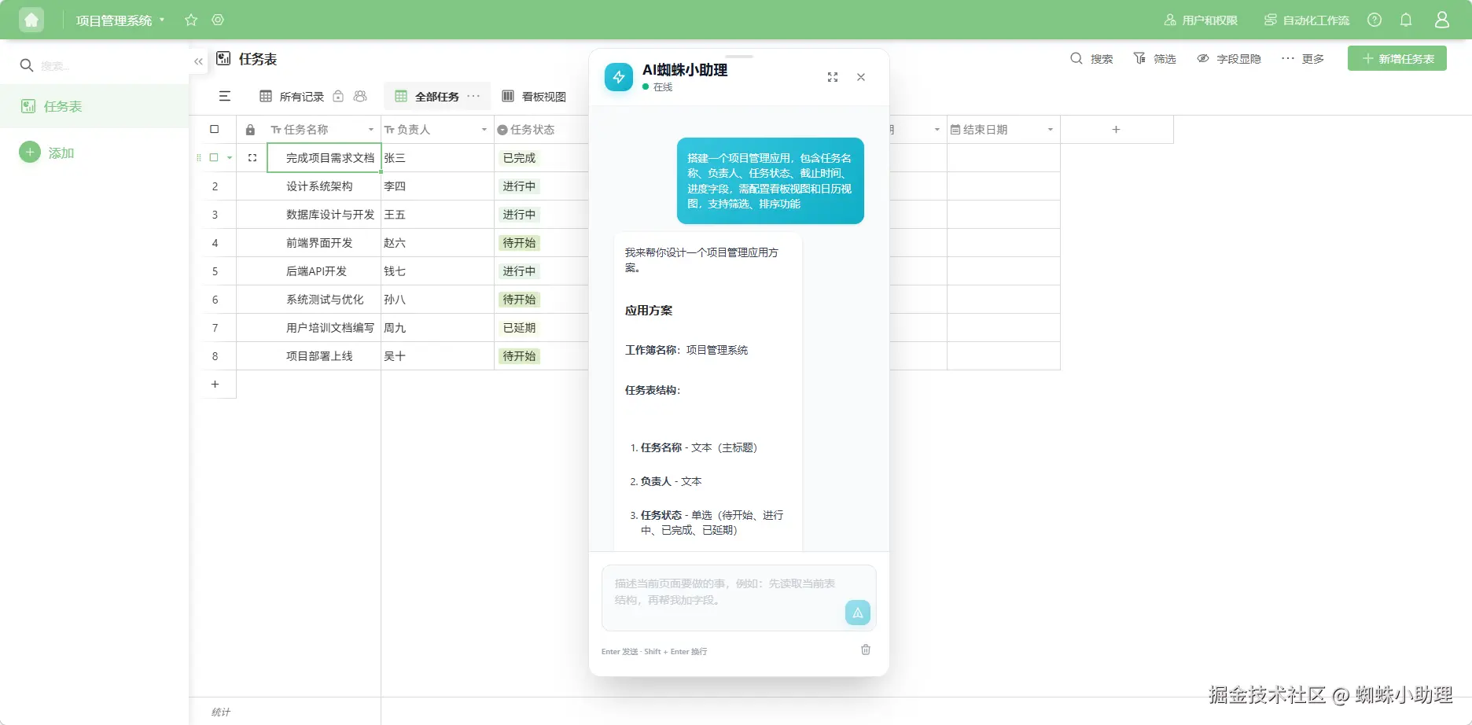Collapse the left sidebar with double chevron
The image size is (1472, 725).
[x=198, y=61]
